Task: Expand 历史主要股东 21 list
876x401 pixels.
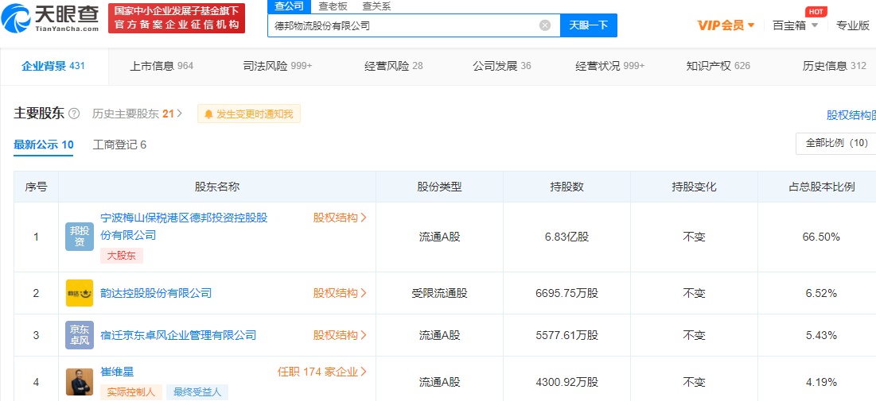Action: pyautogui.click(x=137, y=114)
